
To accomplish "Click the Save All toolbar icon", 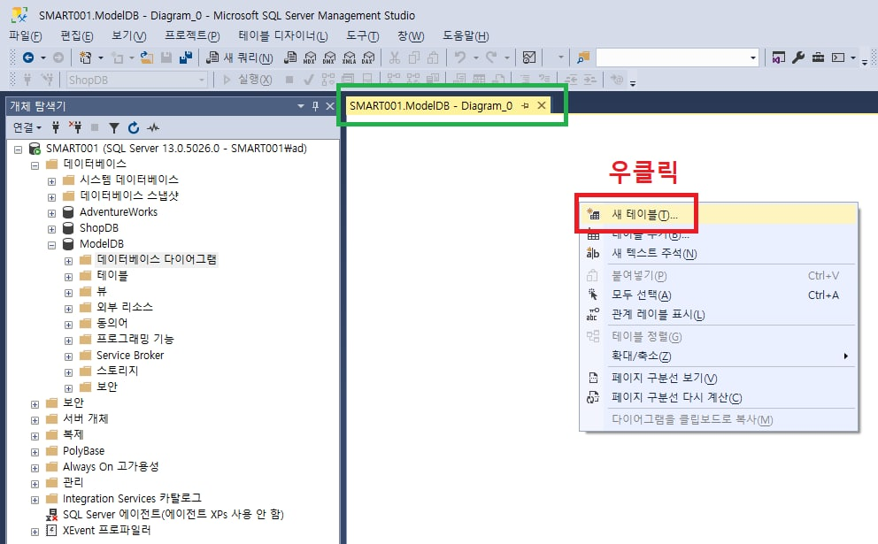I will pos(186,57).
